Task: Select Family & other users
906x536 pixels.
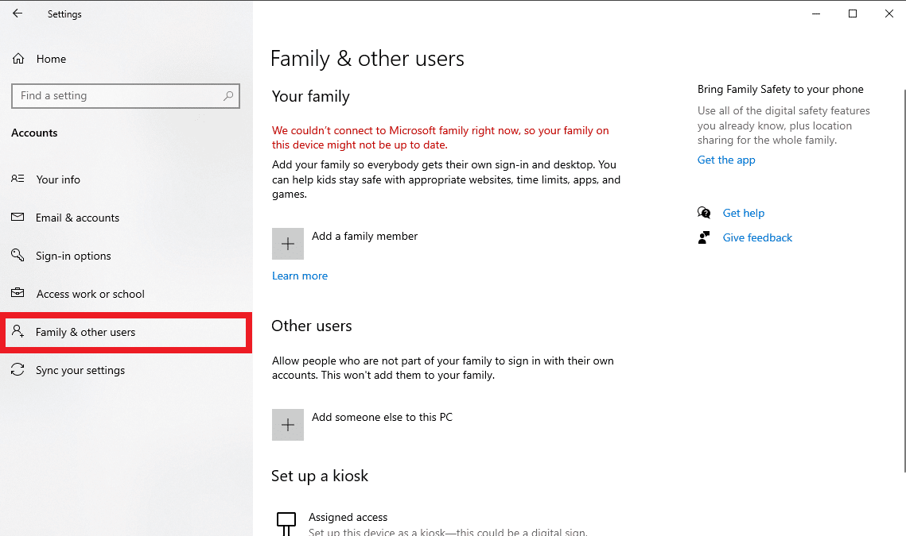Action: pyautogui.click(x=85, y=332)
